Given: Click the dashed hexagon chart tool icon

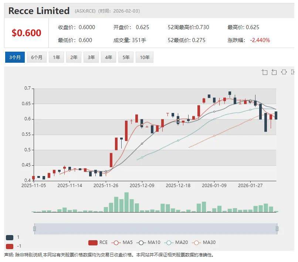Looking at the screenshot, I should point(284,72).
